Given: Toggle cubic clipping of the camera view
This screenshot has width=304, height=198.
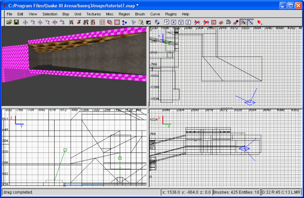Looking at the screenshot, I should pyautogui.click(x=148, y=22).
